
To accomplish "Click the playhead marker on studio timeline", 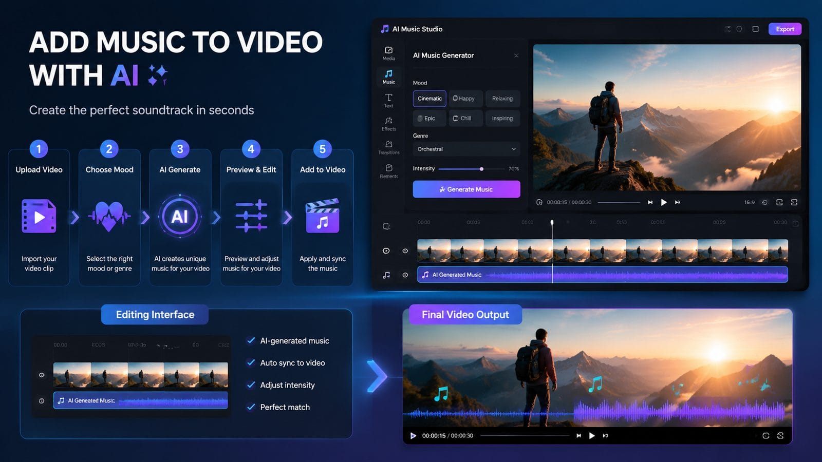I will pos(552,223).
